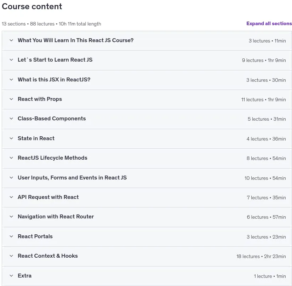Open Navigation with React Router chevron
292x286 pixels.
coord(11,217)
